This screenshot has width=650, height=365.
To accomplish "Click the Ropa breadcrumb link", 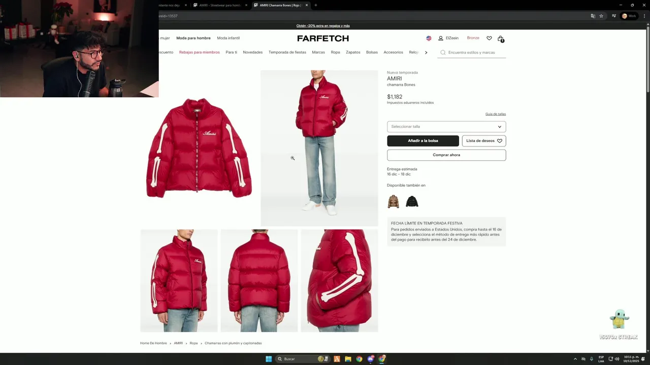I will click(193, 343).
